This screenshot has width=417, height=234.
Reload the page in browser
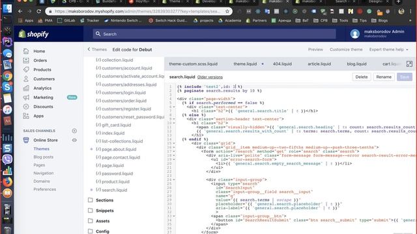[x=39, y=11]
